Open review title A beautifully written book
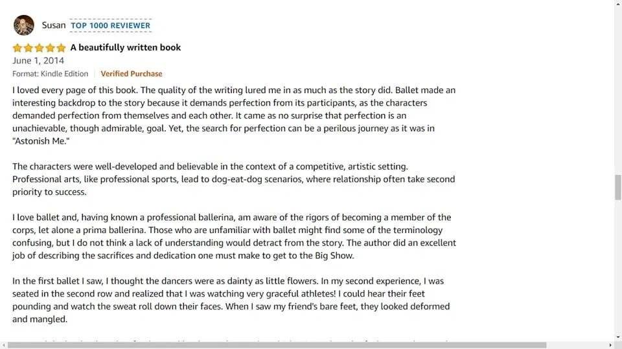The width and height of the screenshot is (622, 349). 125,48
